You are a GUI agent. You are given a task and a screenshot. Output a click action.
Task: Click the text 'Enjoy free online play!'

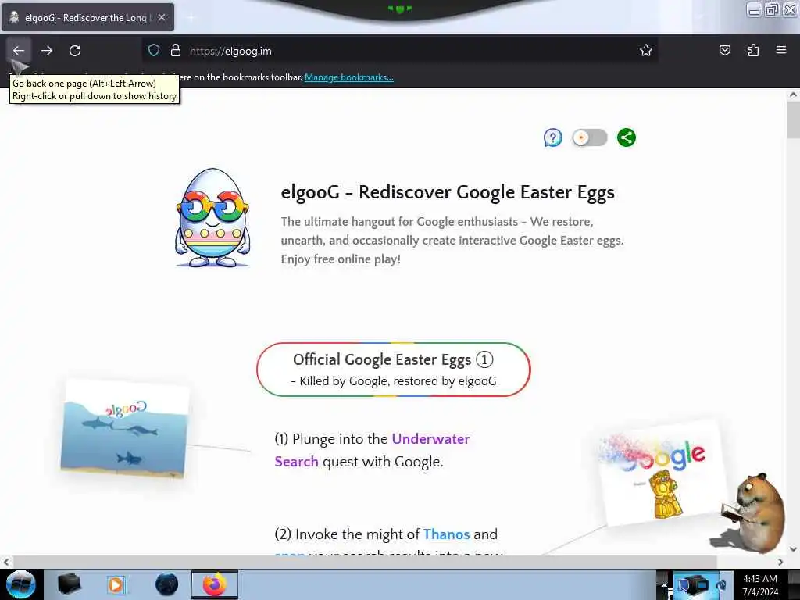pyautogui.click(x=341, y=259)
